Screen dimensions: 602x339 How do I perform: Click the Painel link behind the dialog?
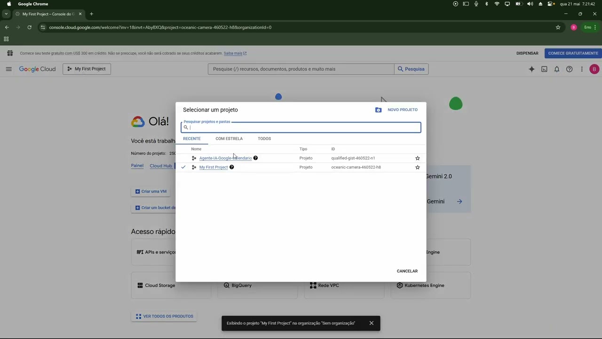[x=137, y=166]
